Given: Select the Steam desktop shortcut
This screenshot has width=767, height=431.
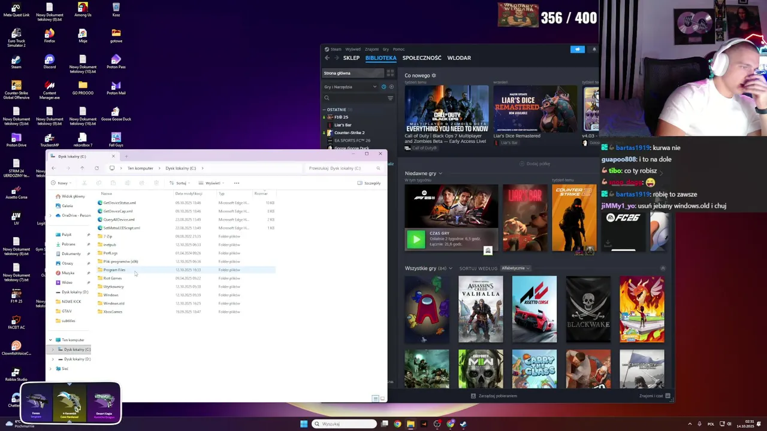Looking at the screenshot, I should click(x=16, y=62).
